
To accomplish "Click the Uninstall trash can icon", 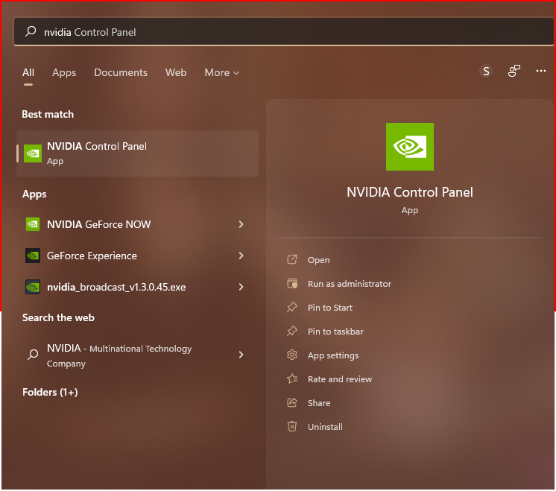I will pyautogui.click(x=292, y=426).
